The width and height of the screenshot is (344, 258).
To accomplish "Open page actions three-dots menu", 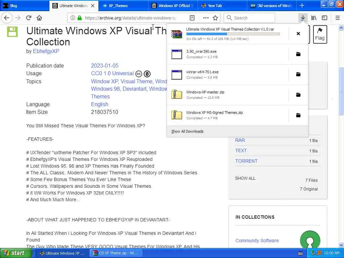I will click(x=206, y=18).
